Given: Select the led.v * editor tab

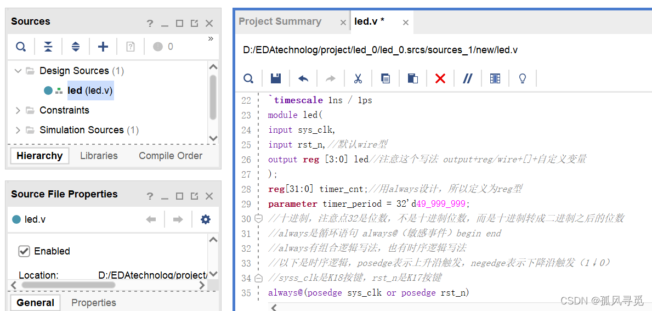Looking at the screenshot, I should click(369, 21).
